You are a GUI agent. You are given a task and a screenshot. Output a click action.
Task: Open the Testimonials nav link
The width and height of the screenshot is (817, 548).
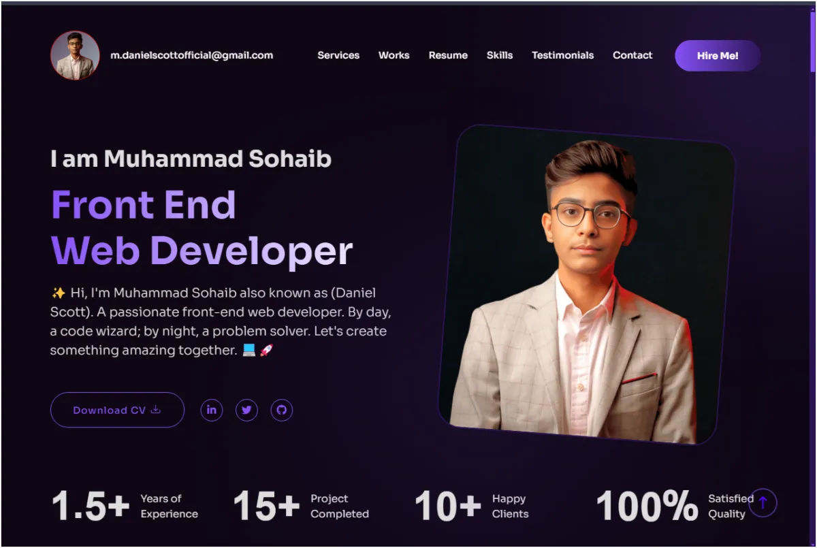pos(563,55)
